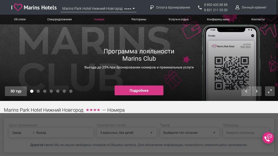Launch the 3D тур button
The image size is (278, 156).
pos(16,91)
